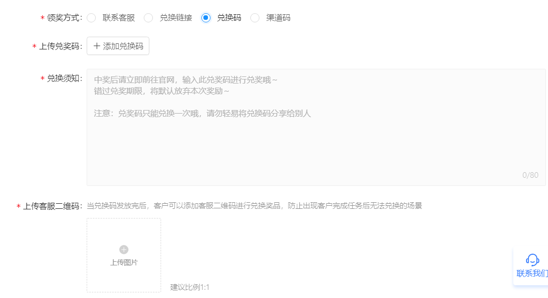Viewport: 548px width, 298px height.
Task: Click the plus icon in the upload box
Action: tap(124, 250)
